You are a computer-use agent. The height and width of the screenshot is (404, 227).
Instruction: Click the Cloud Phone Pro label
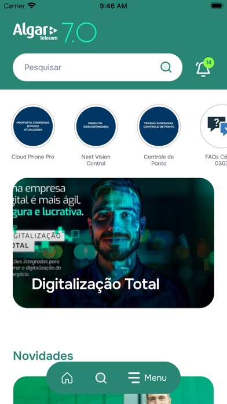(33, 157)
